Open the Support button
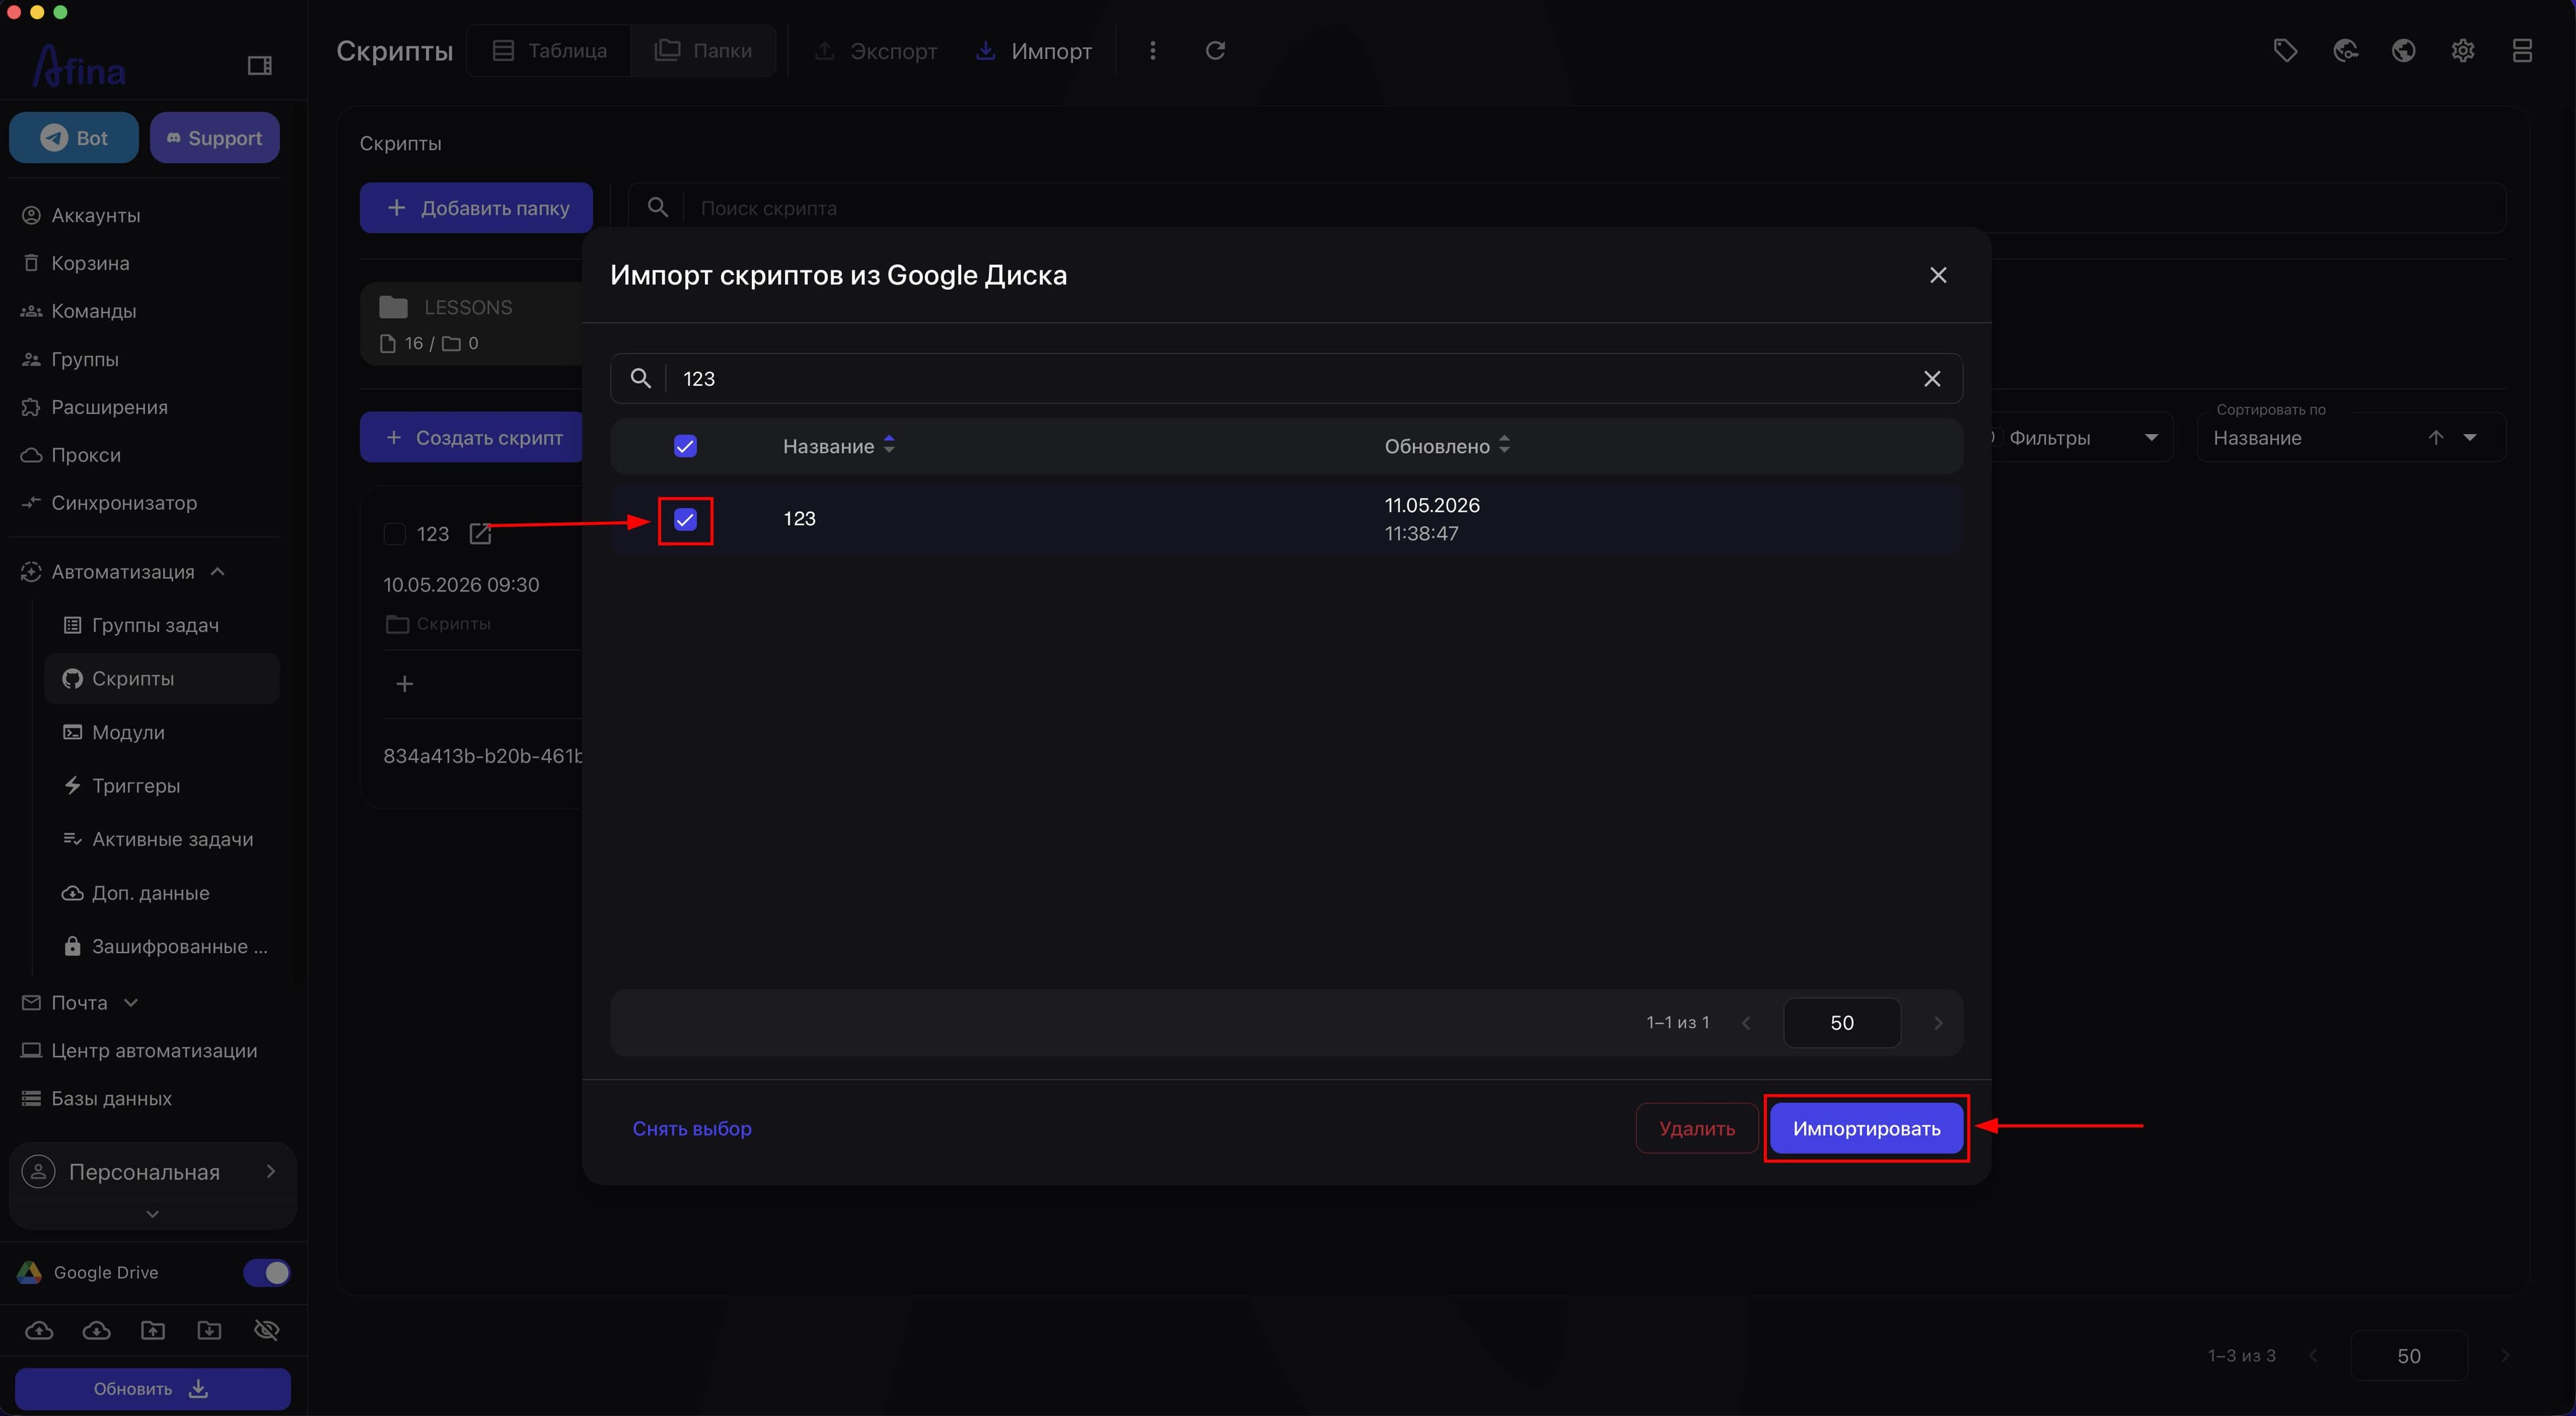The height and width of the screenshot is (1416, 2576). (x=214, y=138)
